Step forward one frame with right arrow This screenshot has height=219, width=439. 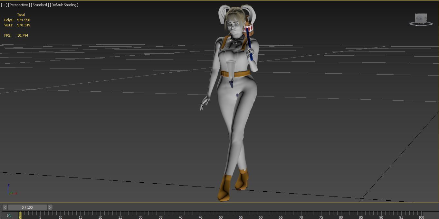pos(50,207)
